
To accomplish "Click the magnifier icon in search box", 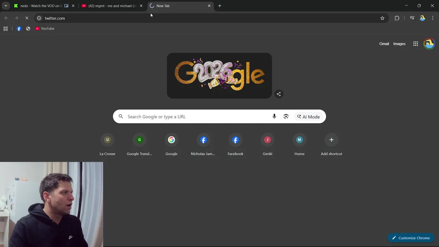I will pos(121,117).
